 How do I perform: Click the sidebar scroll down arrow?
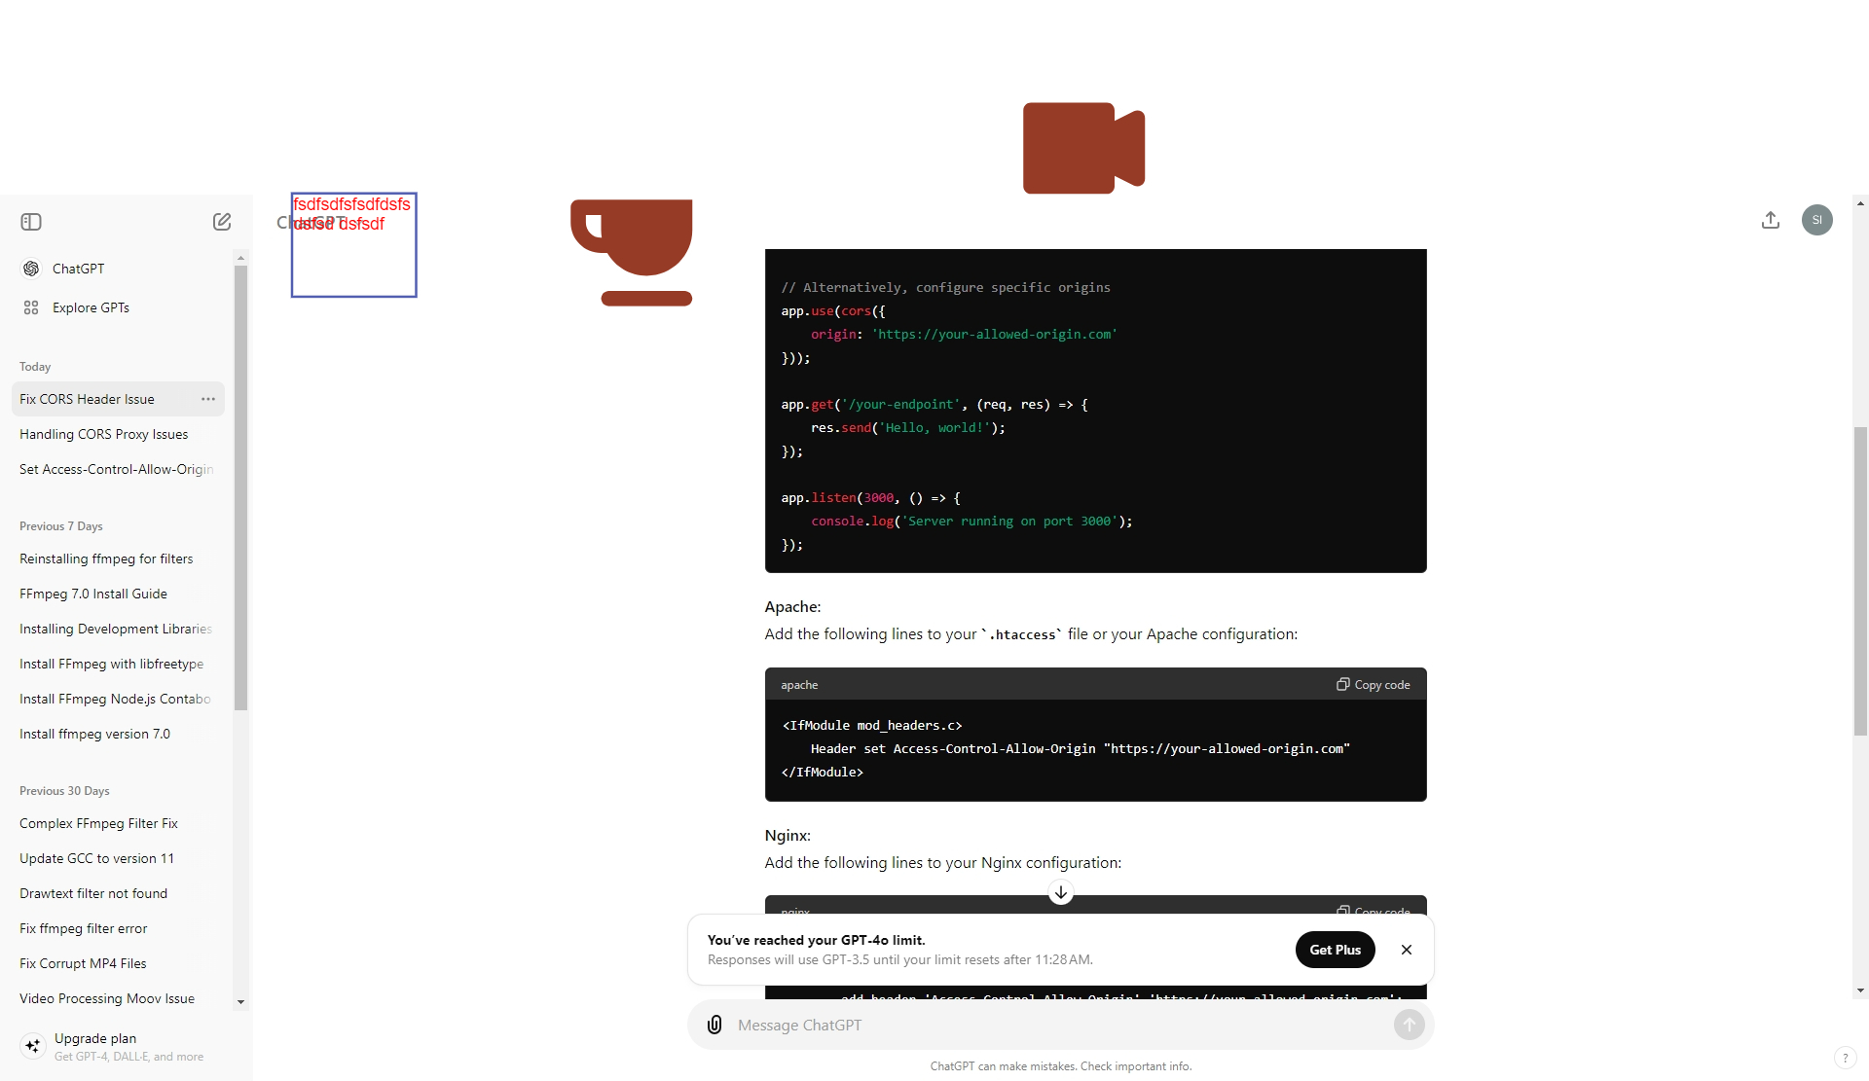coord(240,1002)
